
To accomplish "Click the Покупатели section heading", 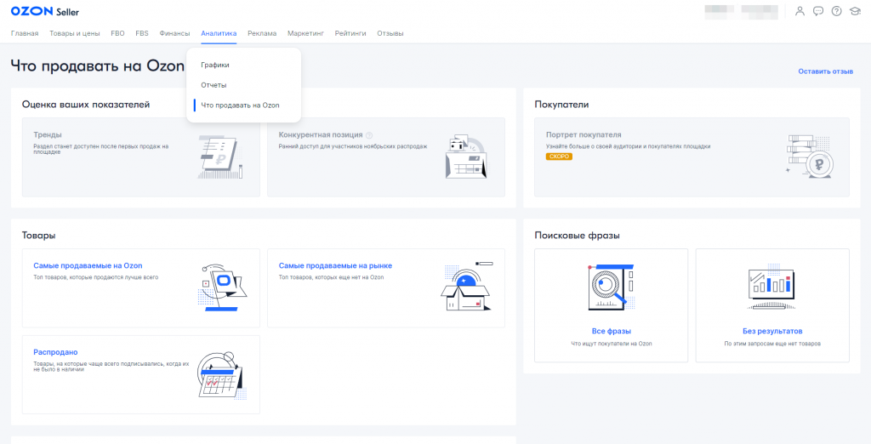I will click(x=561, y=105).
